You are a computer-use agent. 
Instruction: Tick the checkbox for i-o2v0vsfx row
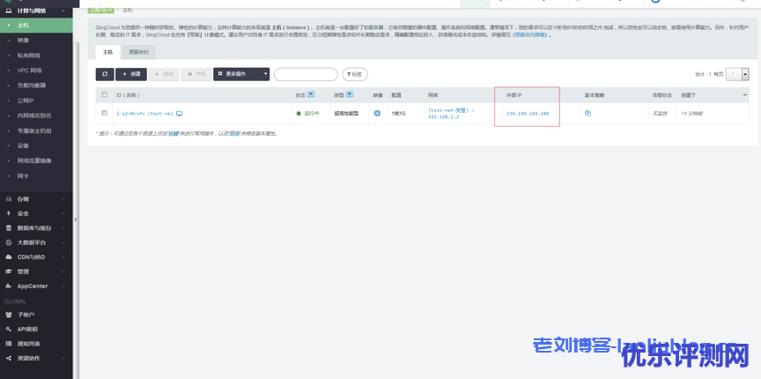(104, 113)
